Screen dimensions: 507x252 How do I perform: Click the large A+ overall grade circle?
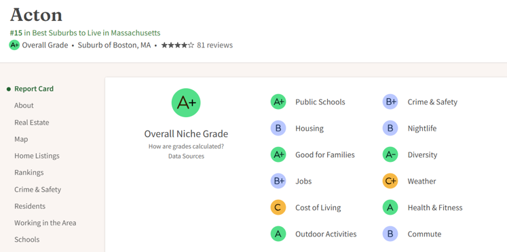click(186, 102)
